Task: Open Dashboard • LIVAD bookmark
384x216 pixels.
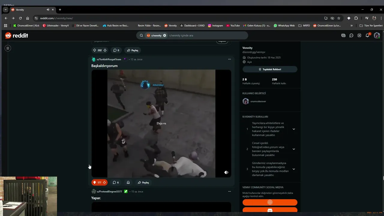Action: (192, 25)
